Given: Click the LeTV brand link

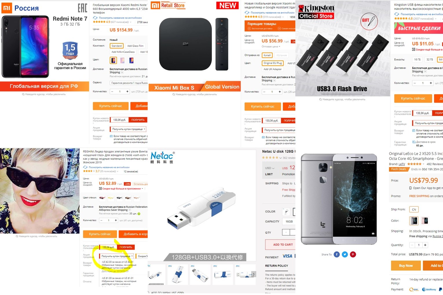Looking at the screenshot, I should pos(402,164).
